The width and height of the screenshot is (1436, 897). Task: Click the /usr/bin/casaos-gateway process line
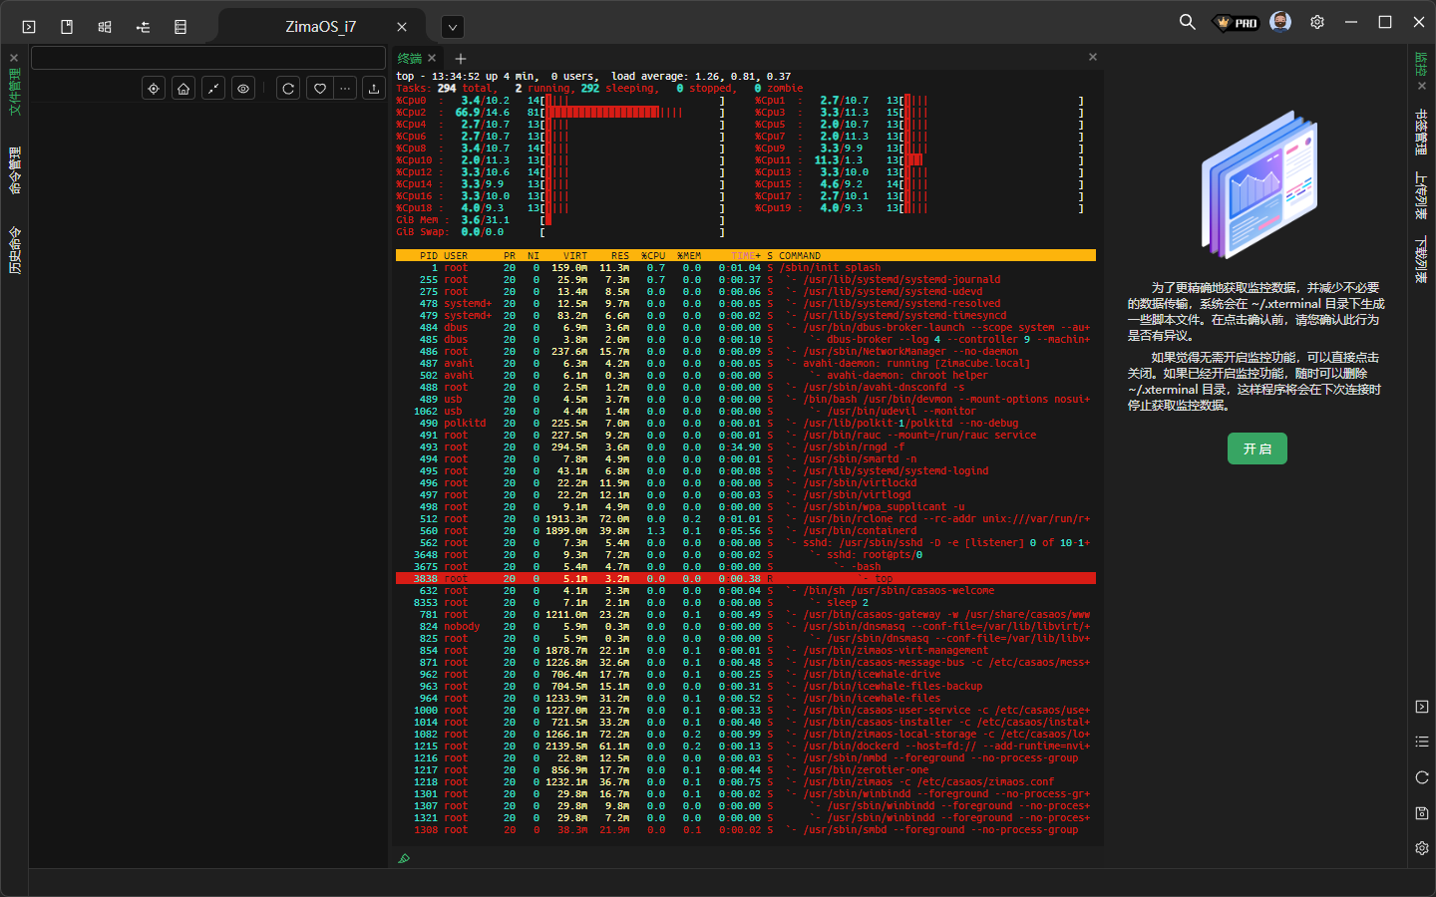point(746,614)
